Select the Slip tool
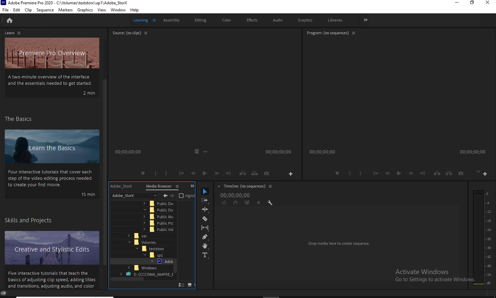 coord(205,228)
